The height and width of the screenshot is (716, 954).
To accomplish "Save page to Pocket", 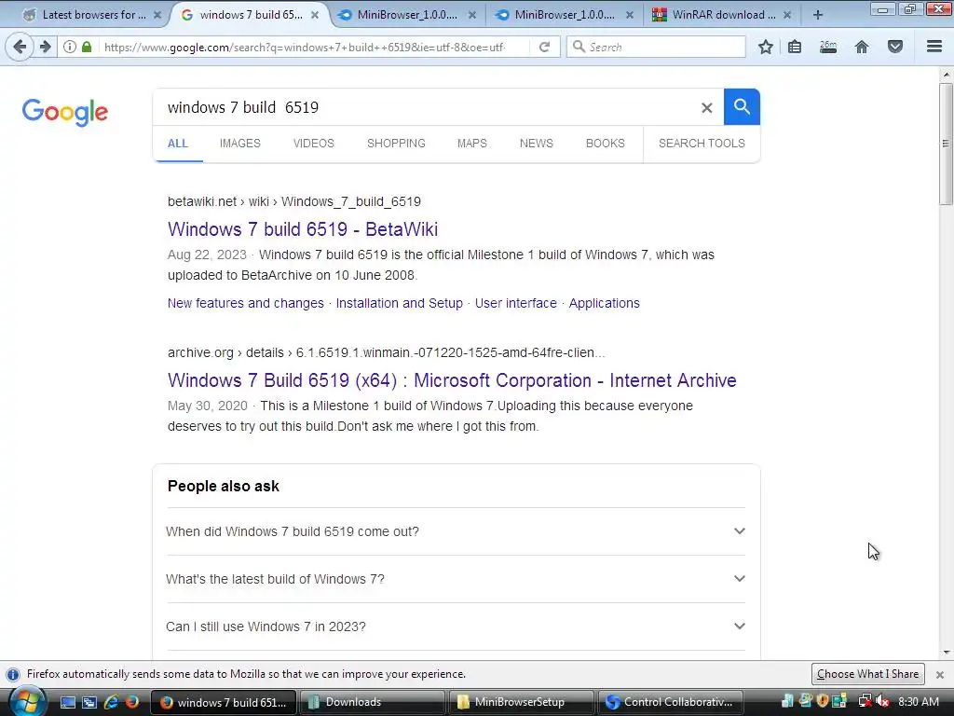I will 895,47.
